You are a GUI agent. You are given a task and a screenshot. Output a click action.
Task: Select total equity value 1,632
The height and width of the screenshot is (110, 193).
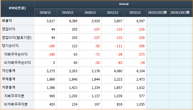[x=140, y=88]
